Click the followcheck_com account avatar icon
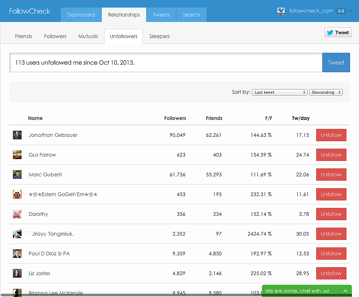Screen dimensions: 359x297 (281, 11)
